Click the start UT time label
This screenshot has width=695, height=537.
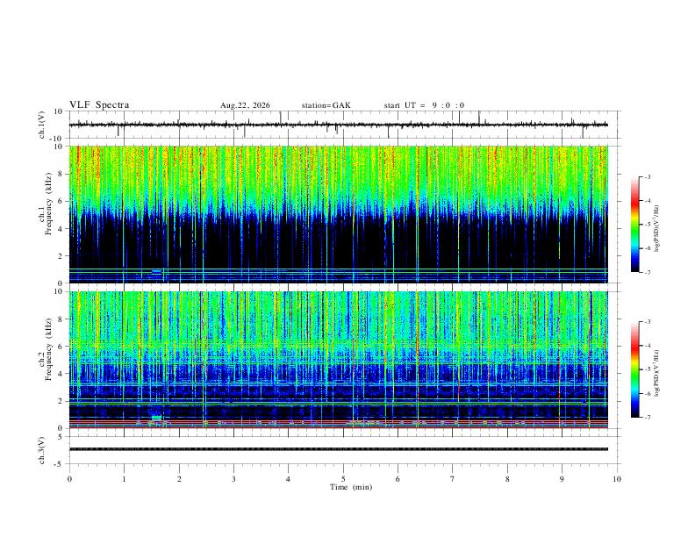pyautogui.click(x=424, y=105)
